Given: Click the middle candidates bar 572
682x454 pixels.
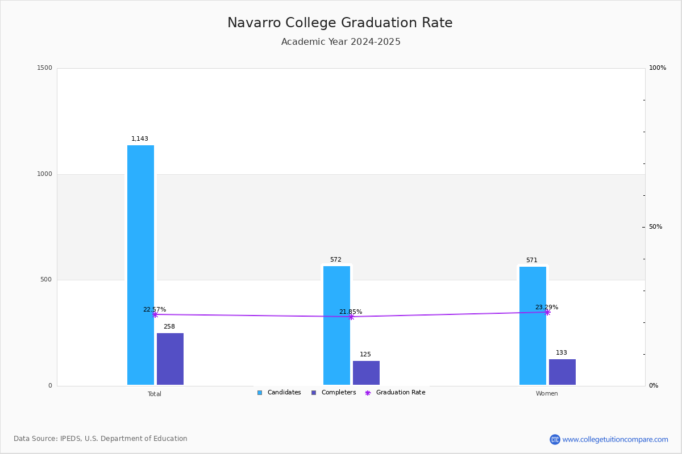Looking at the screenshot, I should (x=336, y=325).
